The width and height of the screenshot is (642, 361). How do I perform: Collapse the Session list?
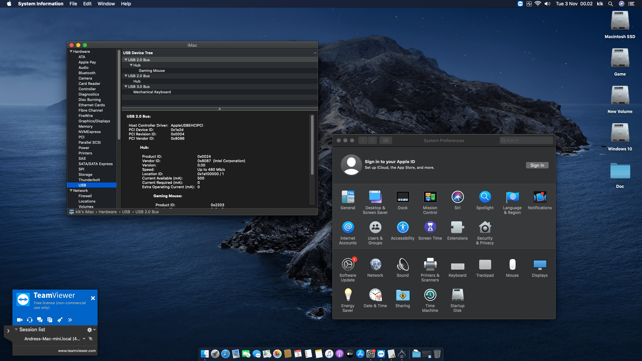tap(16, 330)
